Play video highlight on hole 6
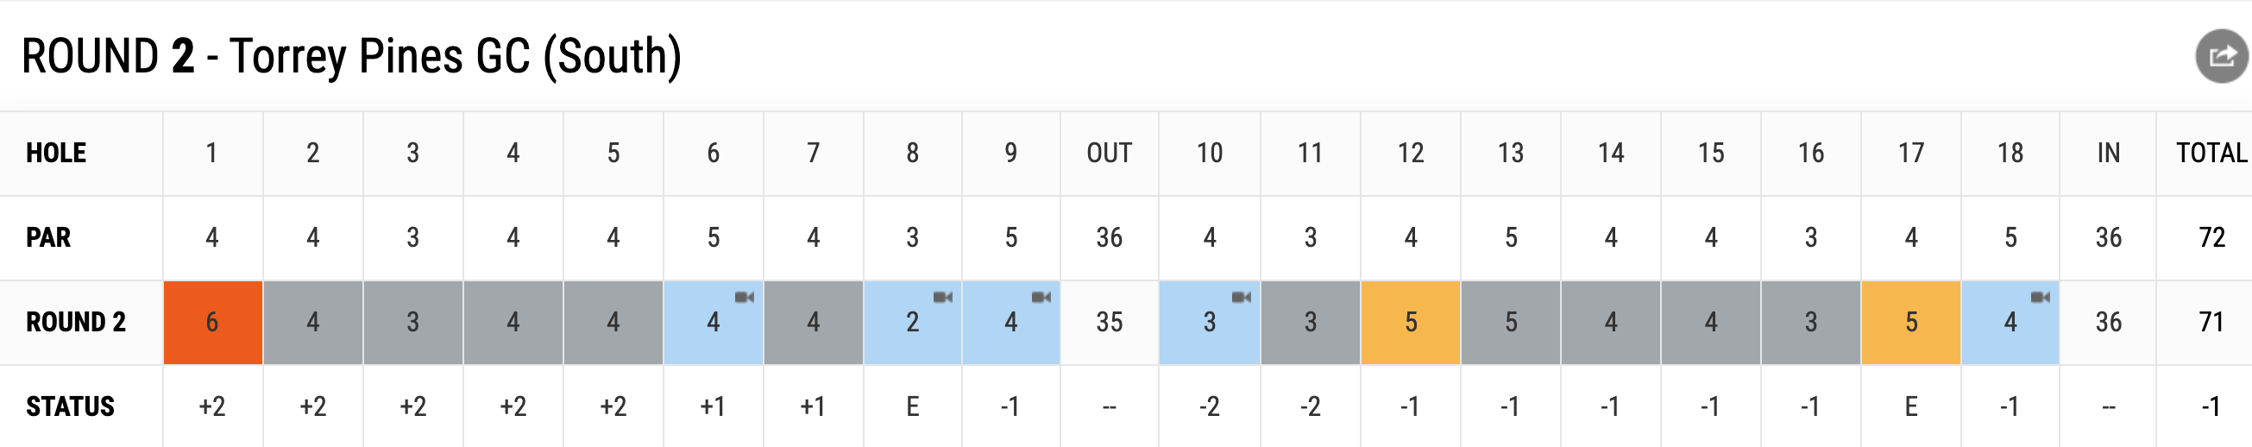Viewport: 2252px width, 447px height. pos(744,298)
